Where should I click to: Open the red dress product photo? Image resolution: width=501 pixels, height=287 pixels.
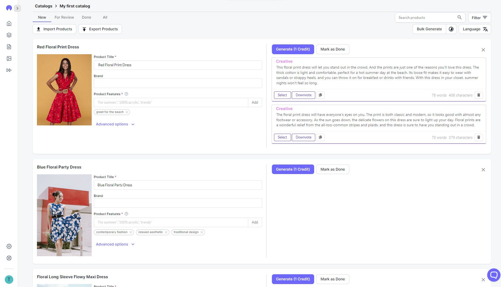tap(64, 90)
